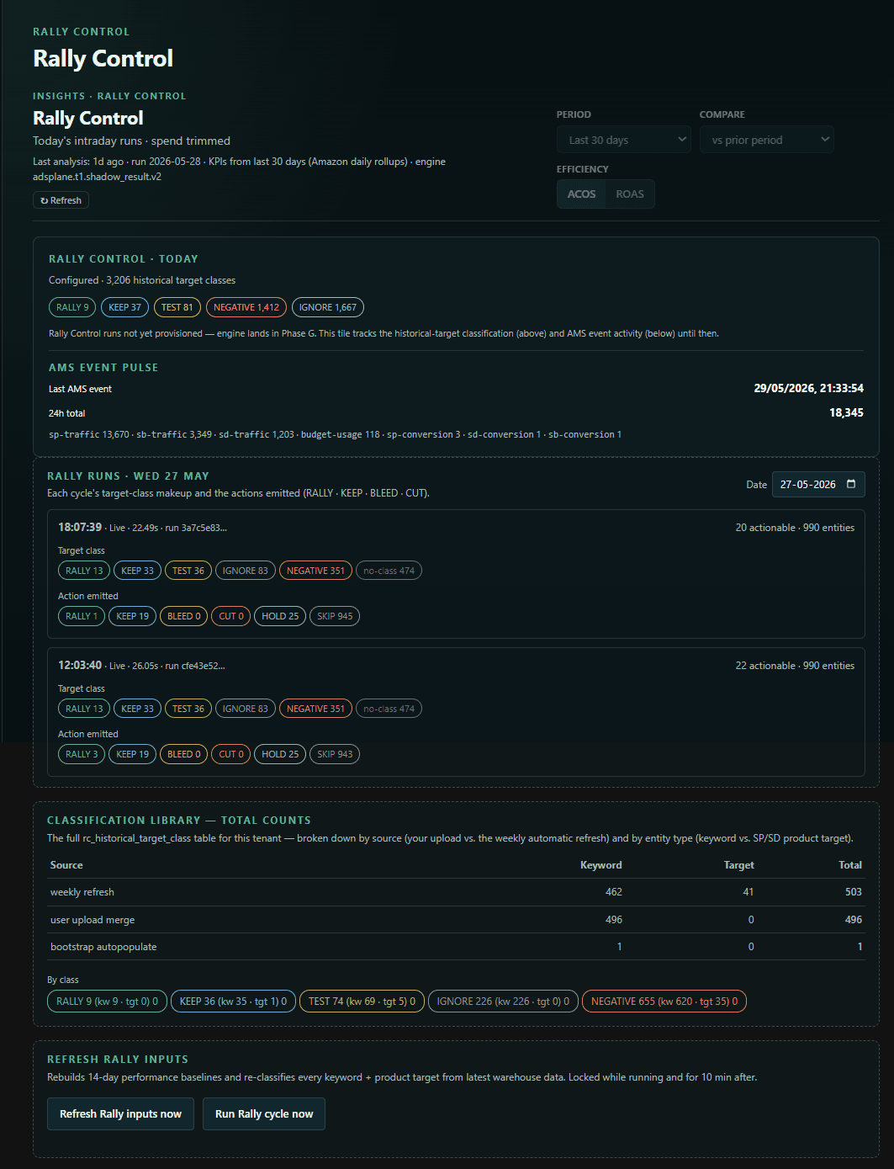This screenshot has width=894, height=1169.
Task: Click Run Rally cycle now button
Action: pos(264,1113)
